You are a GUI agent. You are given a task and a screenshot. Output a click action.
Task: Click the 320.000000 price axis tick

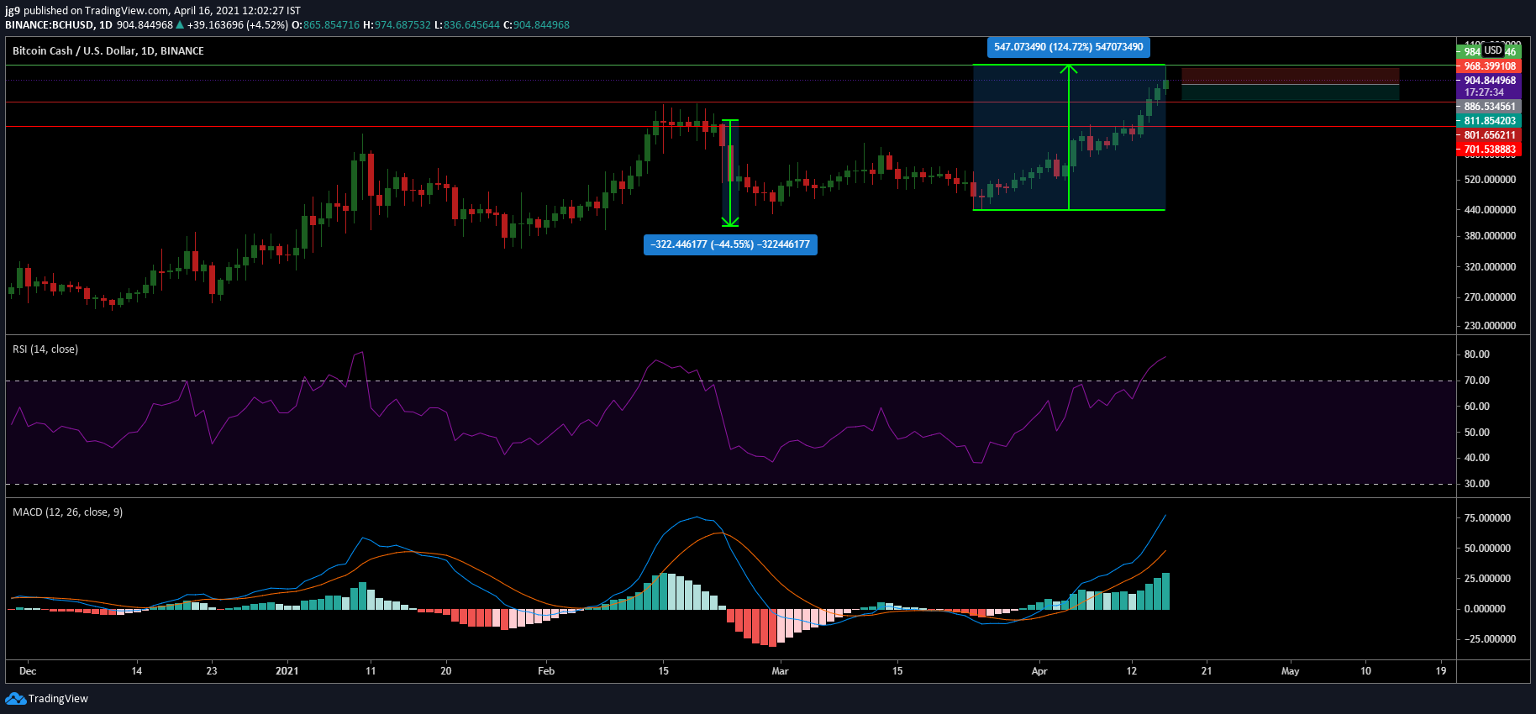point(1490,267)
